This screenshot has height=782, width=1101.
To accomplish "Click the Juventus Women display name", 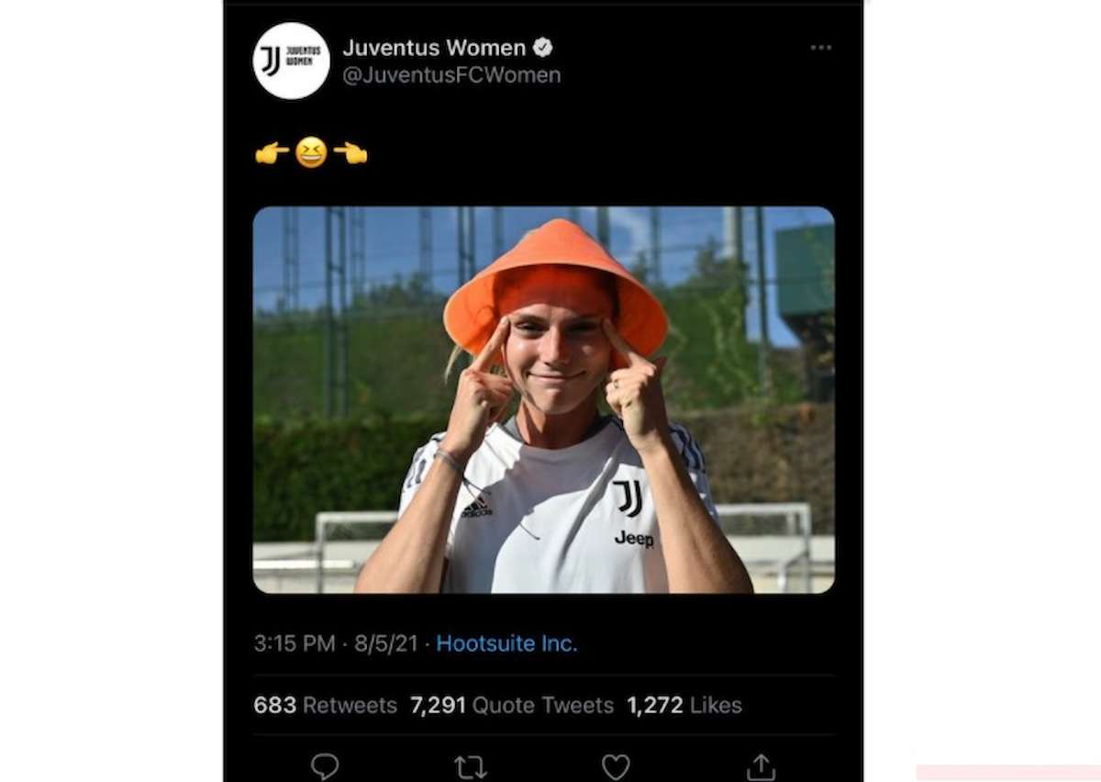I will click(438, 47).
